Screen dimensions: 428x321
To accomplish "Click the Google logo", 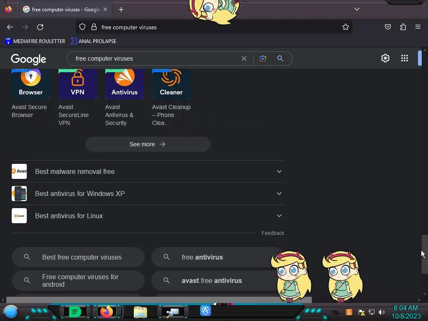I will click(x=28, y=59).
